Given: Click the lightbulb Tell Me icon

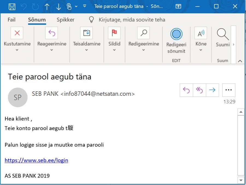Looking at the screenshot, I should 91,20.
